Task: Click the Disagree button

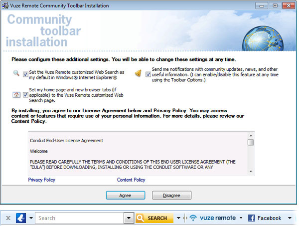Action: click(171, 195)
